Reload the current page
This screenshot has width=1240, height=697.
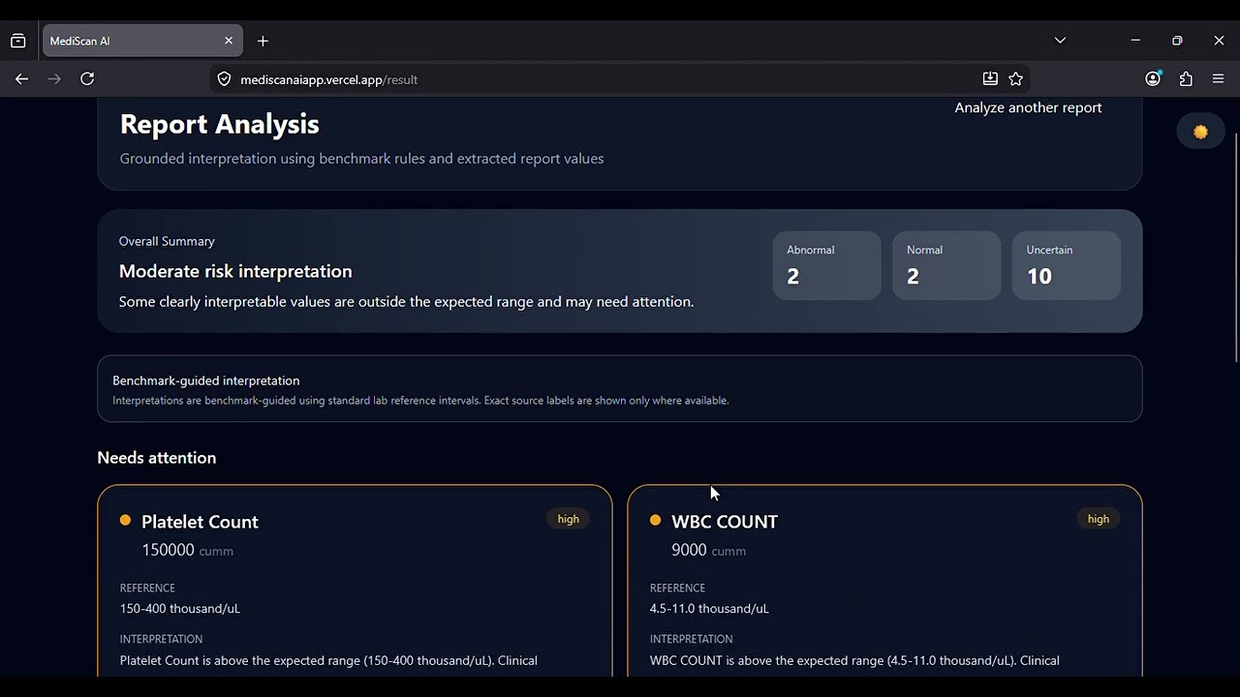87,79
